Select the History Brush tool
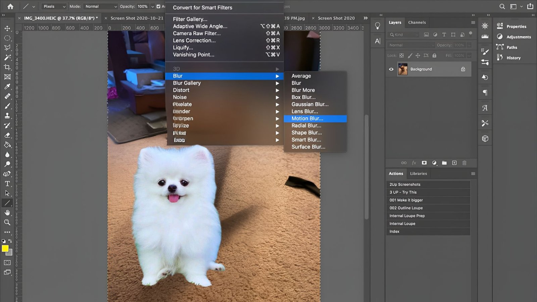The image size is (537, 302). 7,125
